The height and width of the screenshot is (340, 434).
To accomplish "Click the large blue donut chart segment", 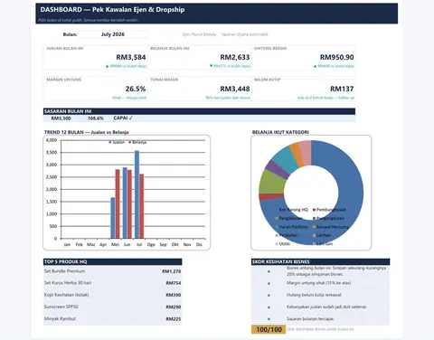I will coord(350,193).
